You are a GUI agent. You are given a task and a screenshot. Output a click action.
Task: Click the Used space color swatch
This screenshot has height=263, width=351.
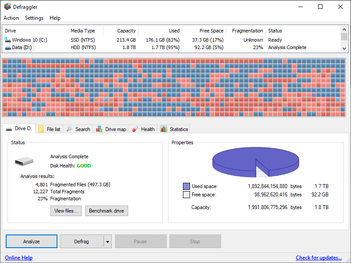(x=186, y=186)
